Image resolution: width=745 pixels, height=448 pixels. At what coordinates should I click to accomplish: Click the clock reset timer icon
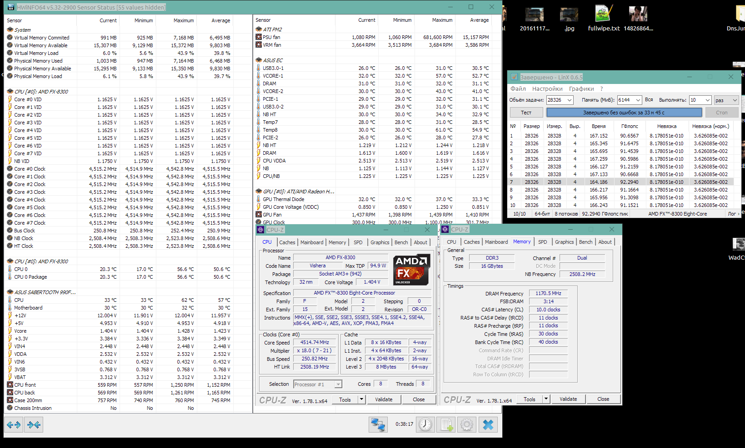(x=425, y=424)
